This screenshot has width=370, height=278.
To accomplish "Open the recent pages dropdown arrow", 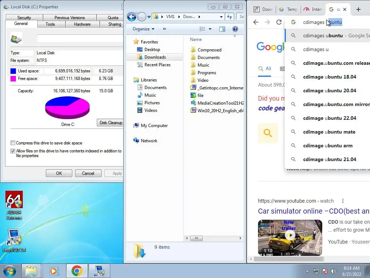I will pyautogui.click(x=149, y=17).
